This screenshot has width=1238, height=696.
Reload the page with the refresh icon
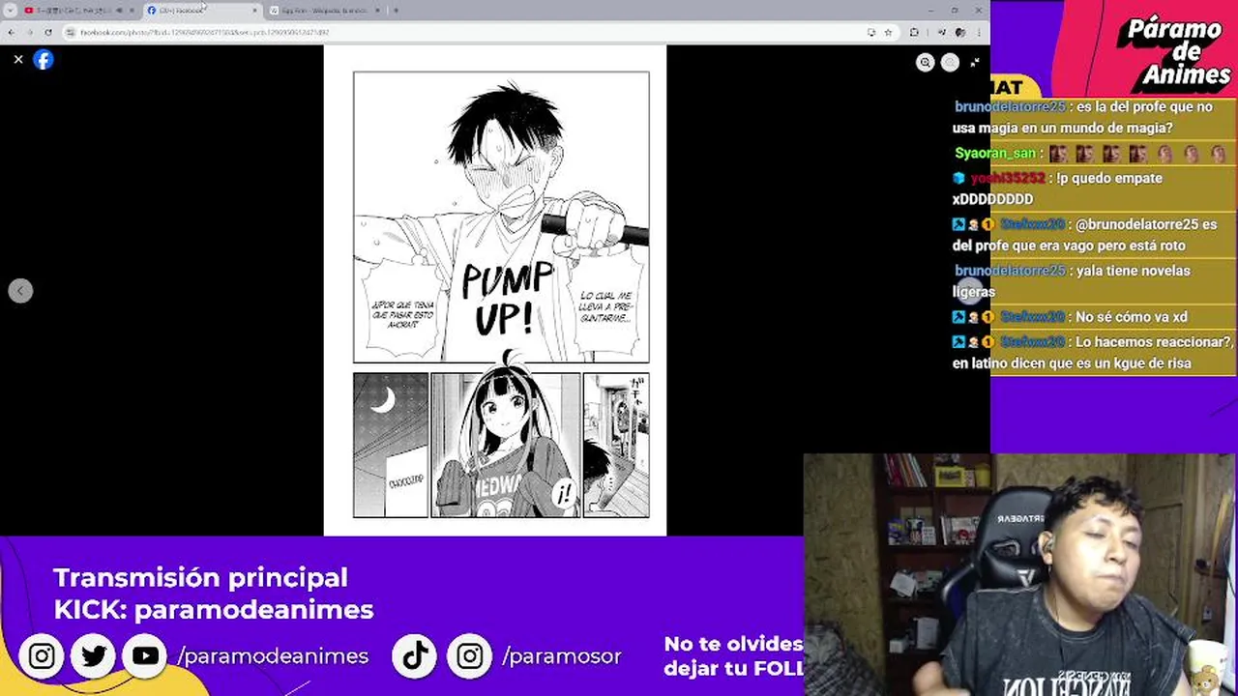point(48,32)
